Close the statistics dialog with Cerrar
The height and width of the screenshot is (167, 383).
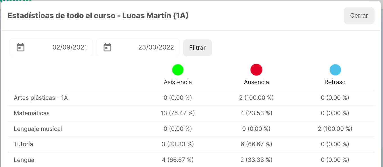point(359,16)
